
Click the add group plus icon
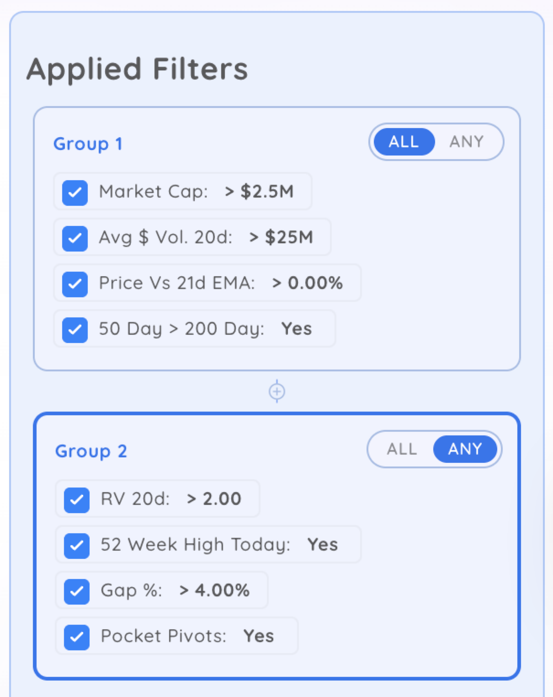click(277, 391)
